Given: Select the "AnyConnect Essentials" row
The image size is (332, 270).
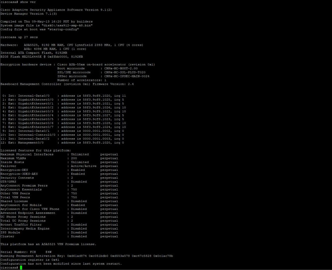Looking at the screenshot, I should point(59,189).
